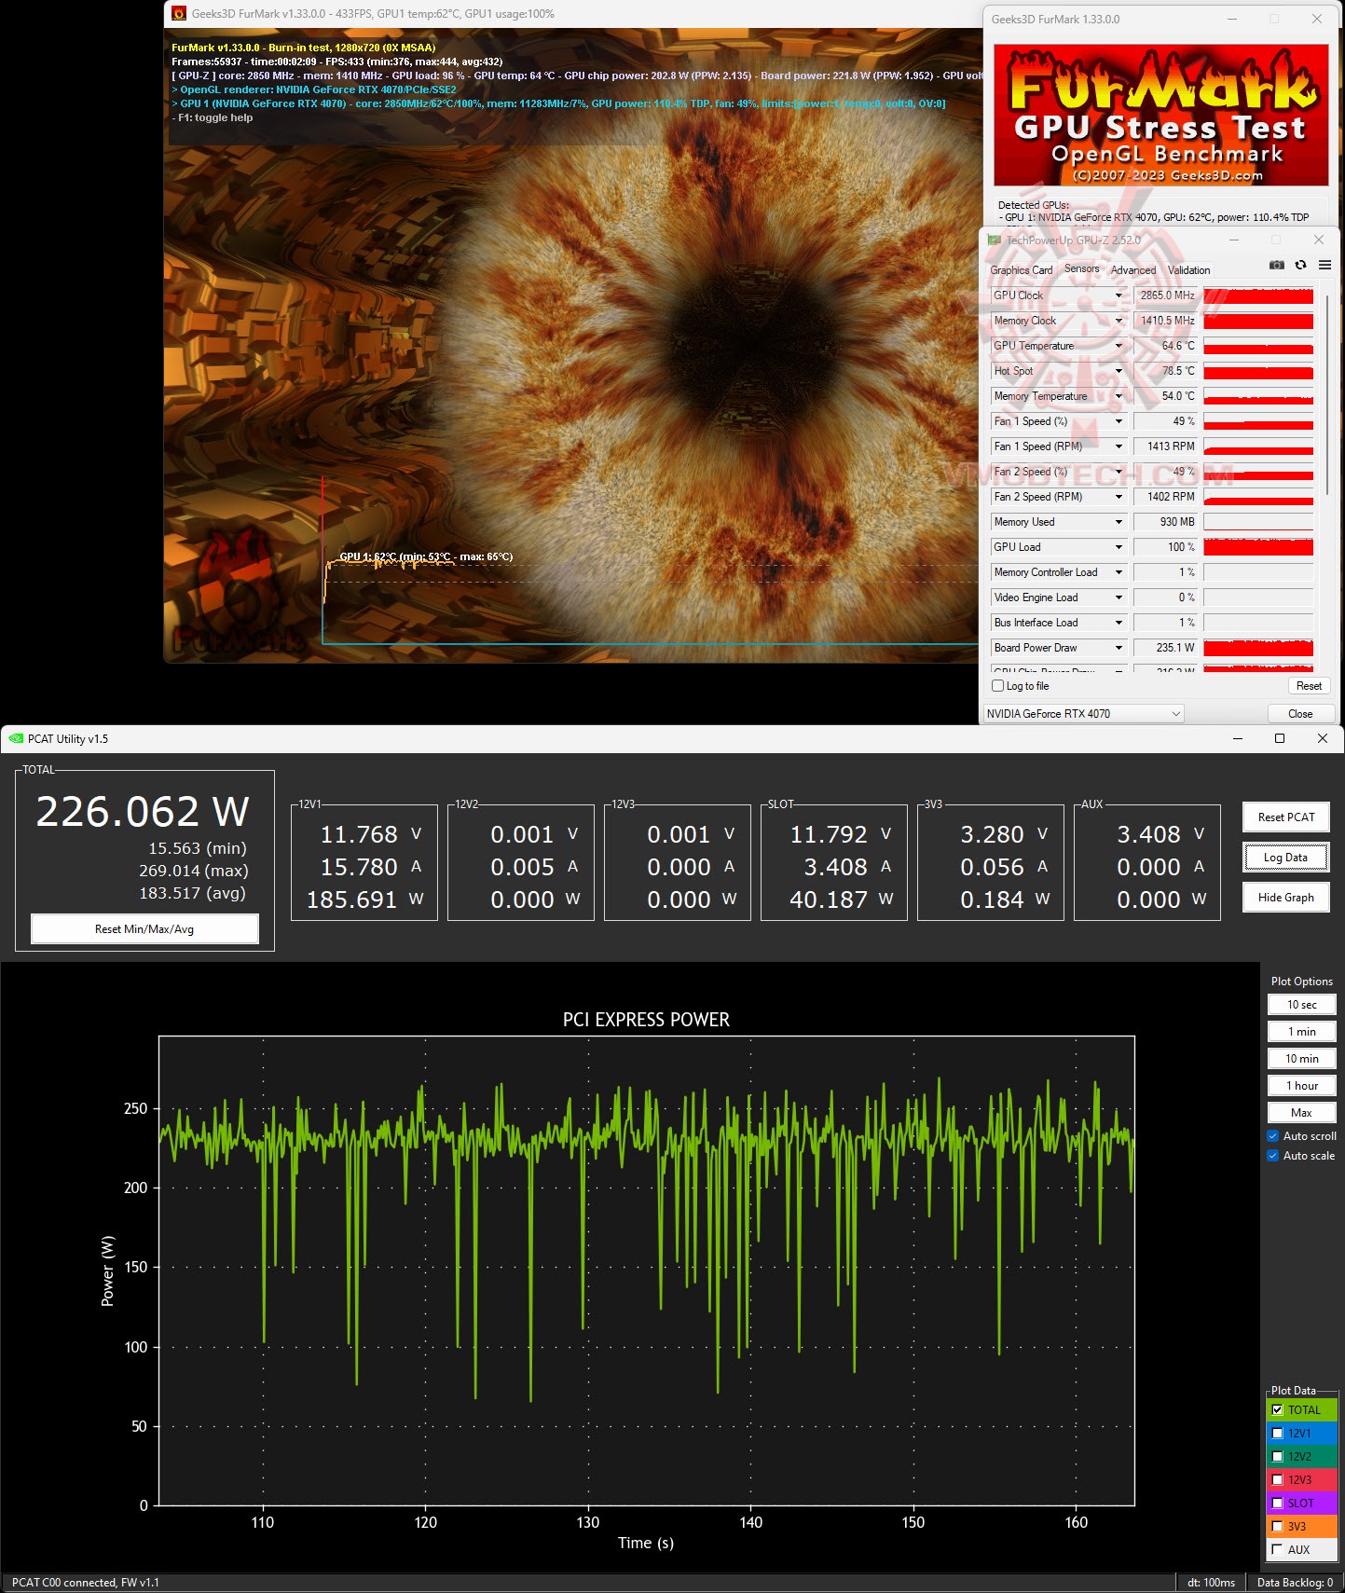Open the GPU Load sensor dropdown
1345x1593 pixels.
pyautogui.click(x=1119, y=547)
